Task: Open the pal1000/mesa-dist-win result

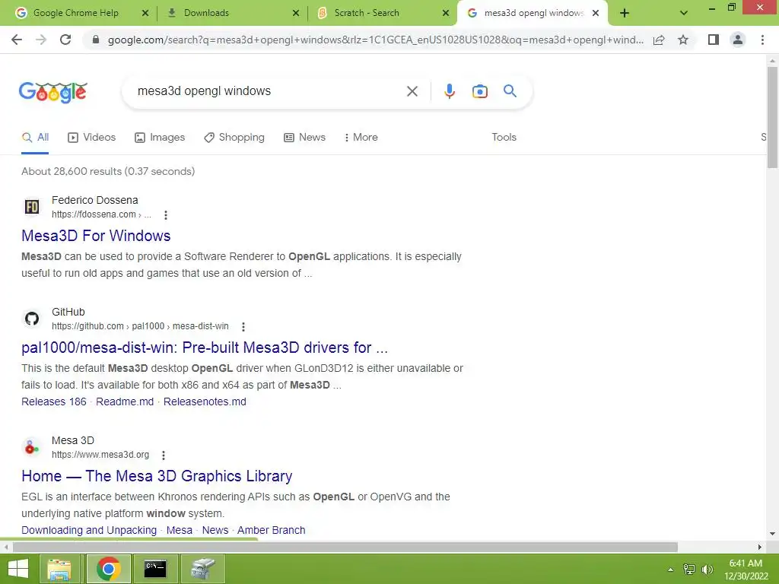Action: tap(205, 348)
